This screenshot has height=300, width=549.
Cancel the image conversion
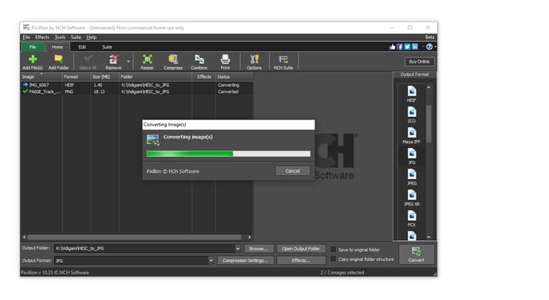(292, 171)
